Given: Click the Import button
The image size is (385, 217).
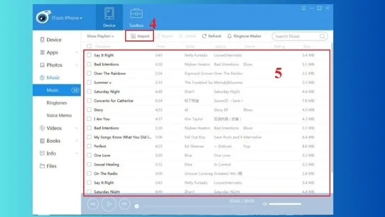Looking at the screenshot, I should tap(140, 36).
